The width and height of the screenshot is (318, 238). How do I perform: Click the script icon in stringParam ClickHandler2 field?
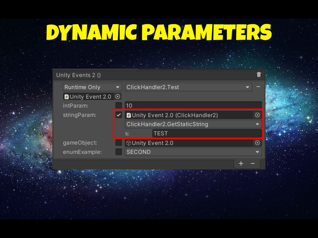[x=128, y=115]
